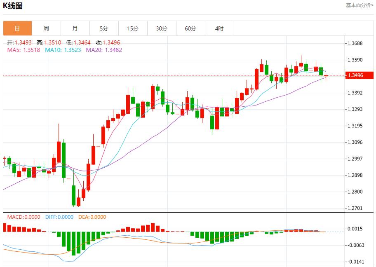Open the 5分 timeframe tab
The width and height of the screenshot is (376, 267).
[104, 28]
